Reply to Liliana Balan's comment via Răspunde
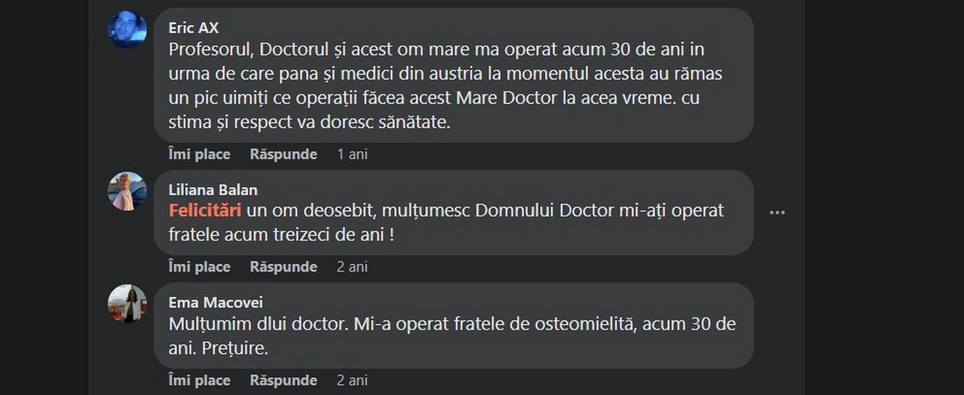The width and height of the screenshot is (964, 395). 283,266
